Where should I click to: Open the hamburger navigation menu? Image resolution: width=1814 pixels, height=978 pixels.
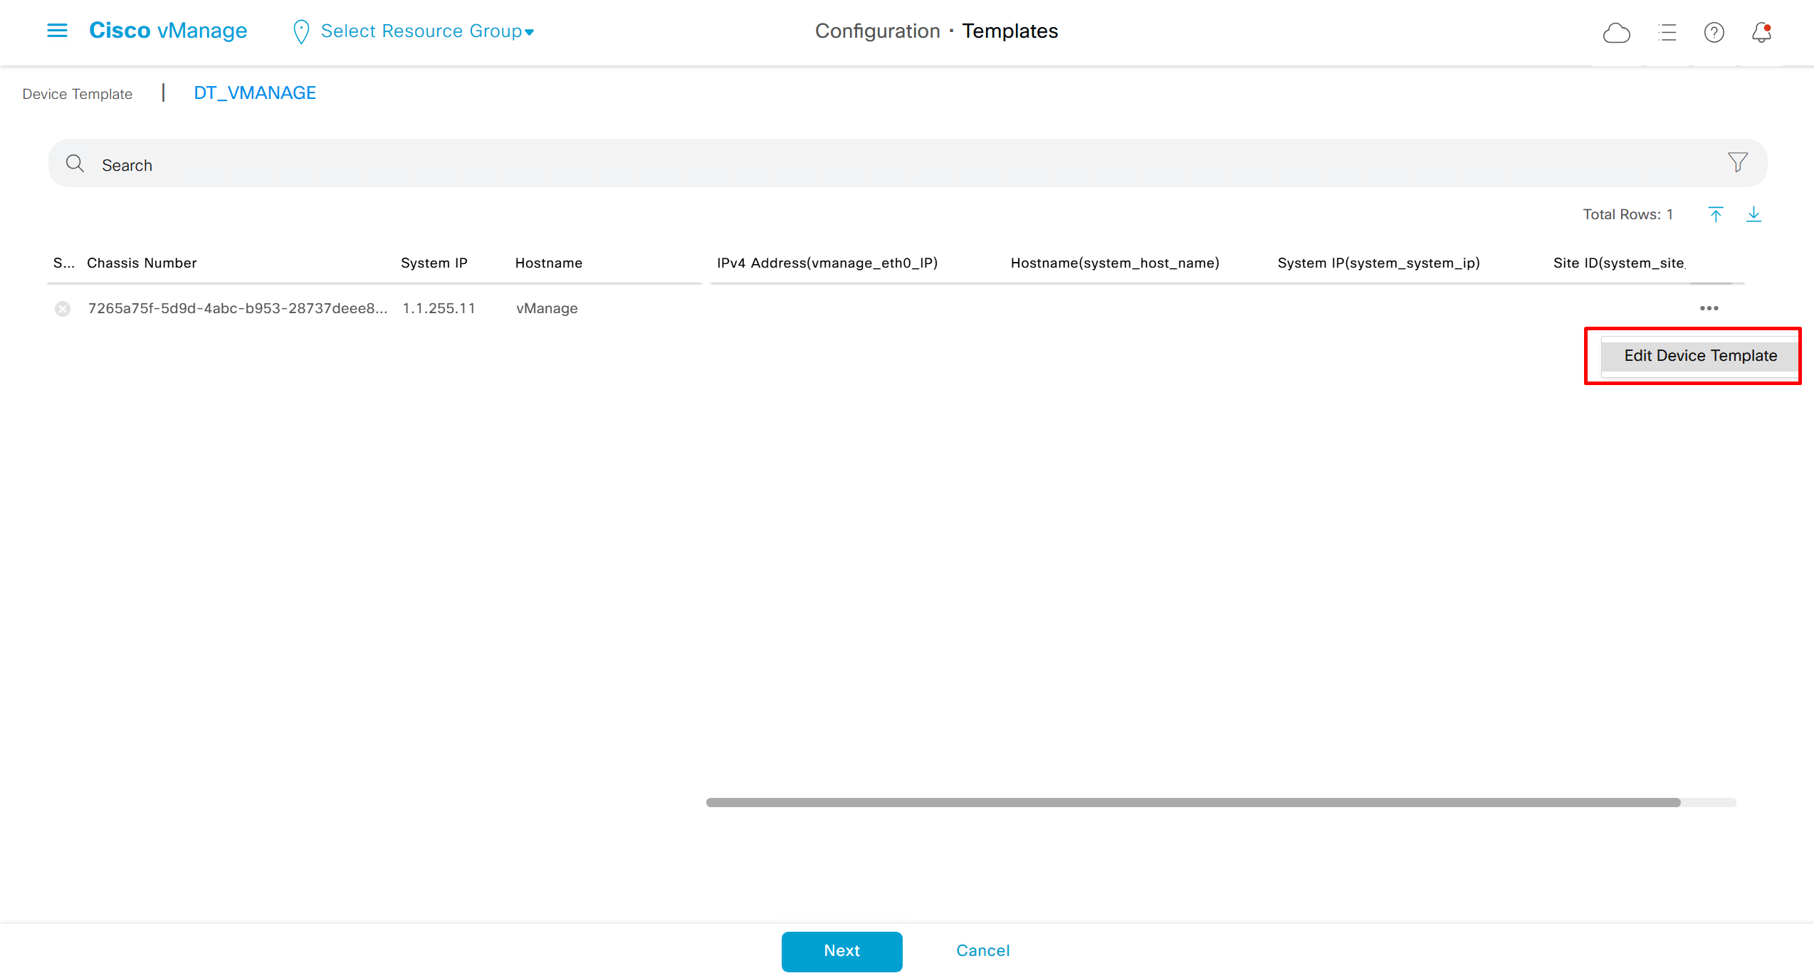pyautogui.click(x=57, y=31)
